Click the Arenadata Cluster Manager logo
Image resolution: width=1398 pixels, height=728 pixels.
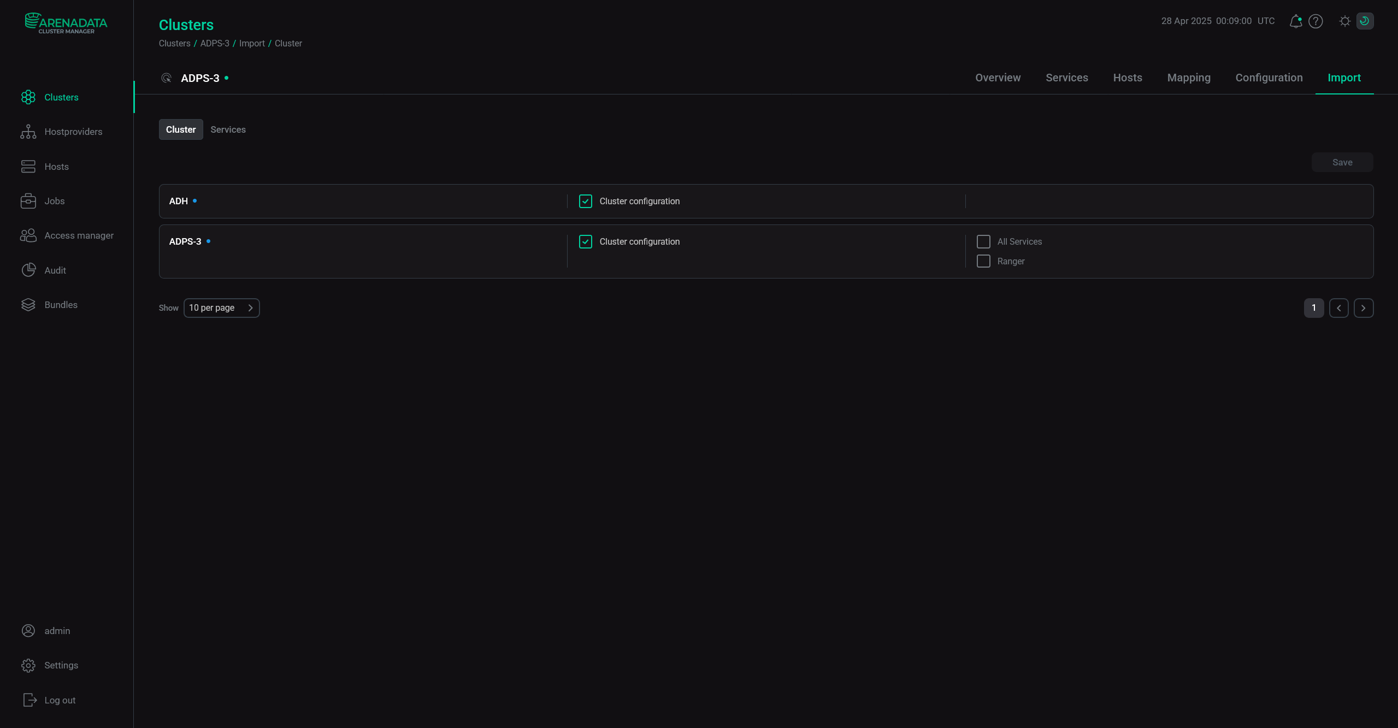[66, 23]
